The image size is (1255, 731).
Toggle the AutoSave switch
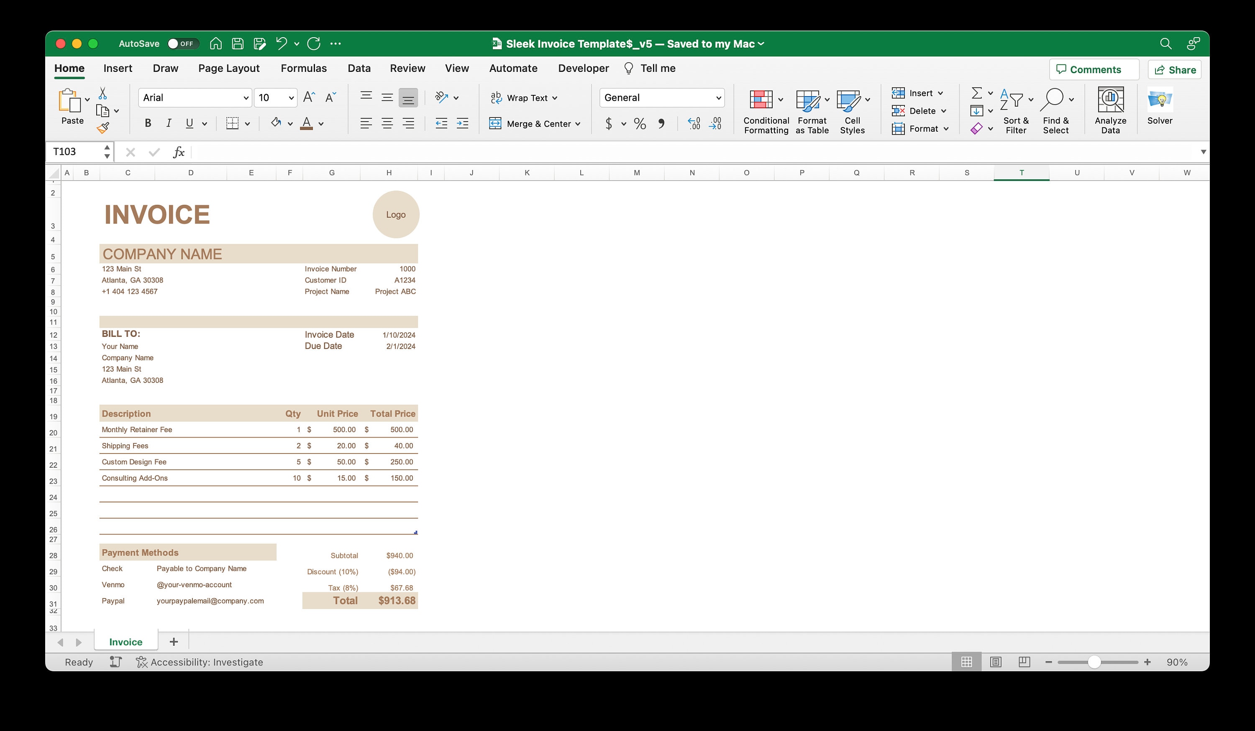point(183,44)
